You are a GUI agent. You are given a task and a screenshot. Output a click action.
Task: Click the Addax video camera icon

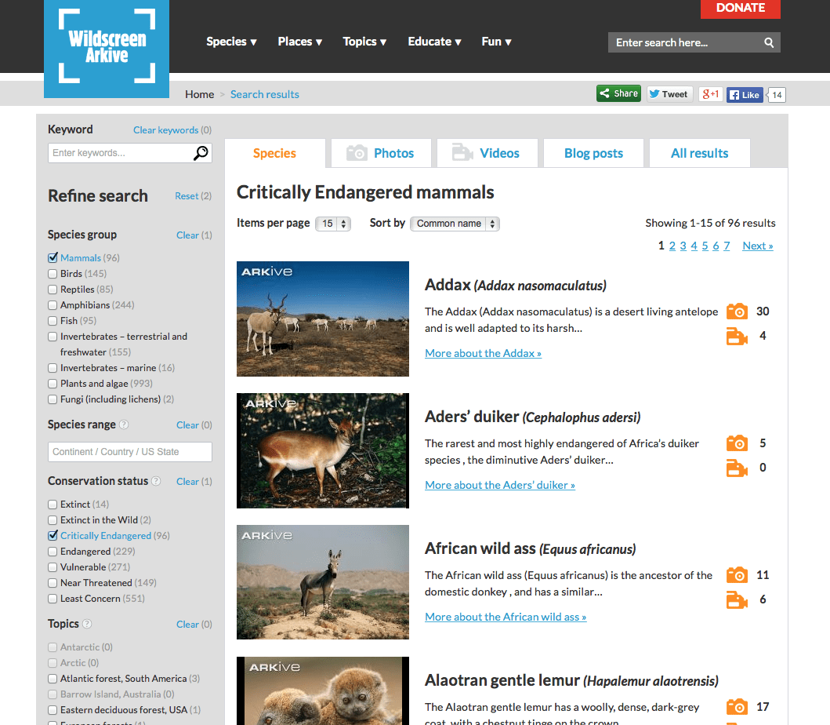737,337
